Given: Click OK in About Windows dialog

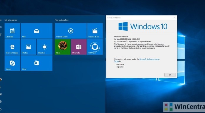Looking at the screenshot, I should [x=170, y=75].
